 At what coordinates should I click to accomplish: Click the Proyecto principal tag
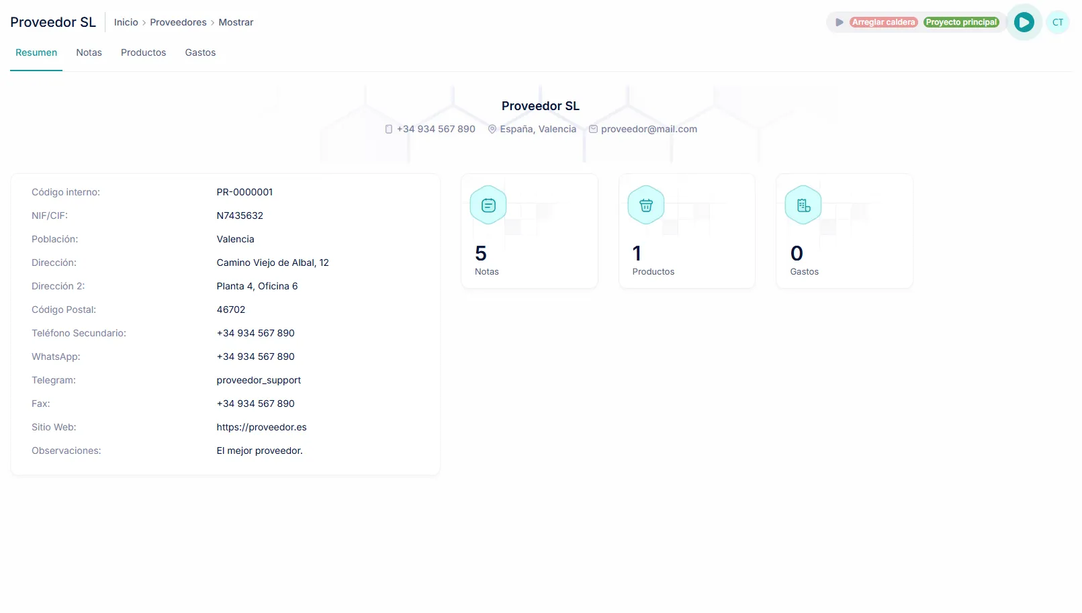pyautogui.click(x=960, y=22)
